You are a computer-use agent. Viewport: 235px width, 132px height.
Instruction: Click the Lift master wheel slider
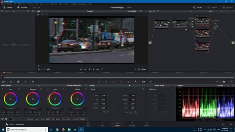click(10, 109)
